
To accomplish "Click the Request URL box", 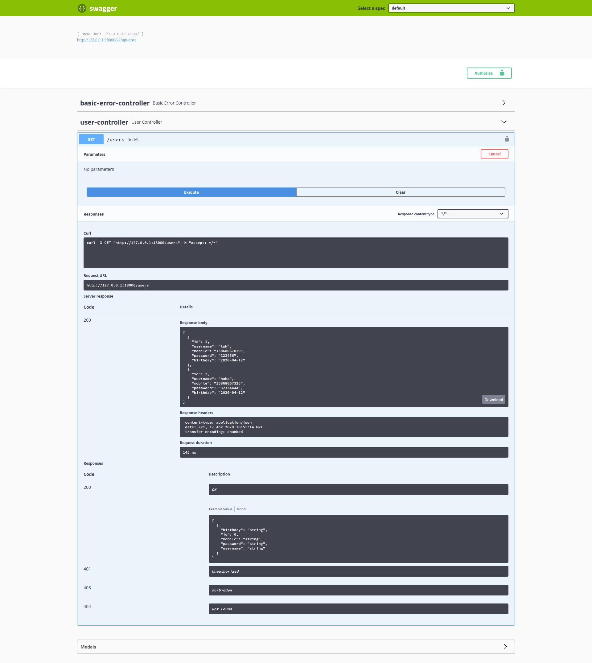I will (295, 285).
